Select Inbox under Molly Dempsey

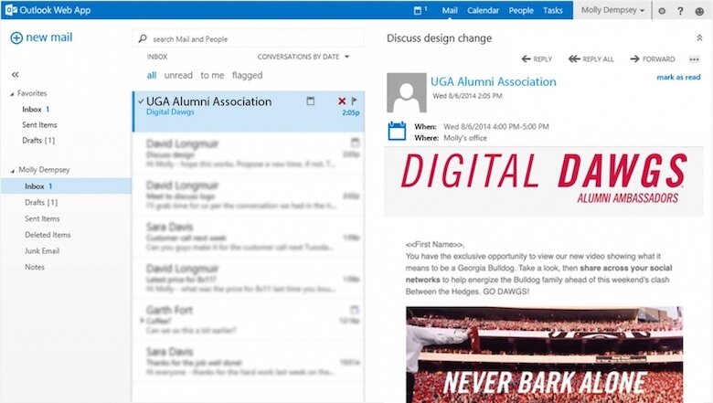click(x=66, y=186)
